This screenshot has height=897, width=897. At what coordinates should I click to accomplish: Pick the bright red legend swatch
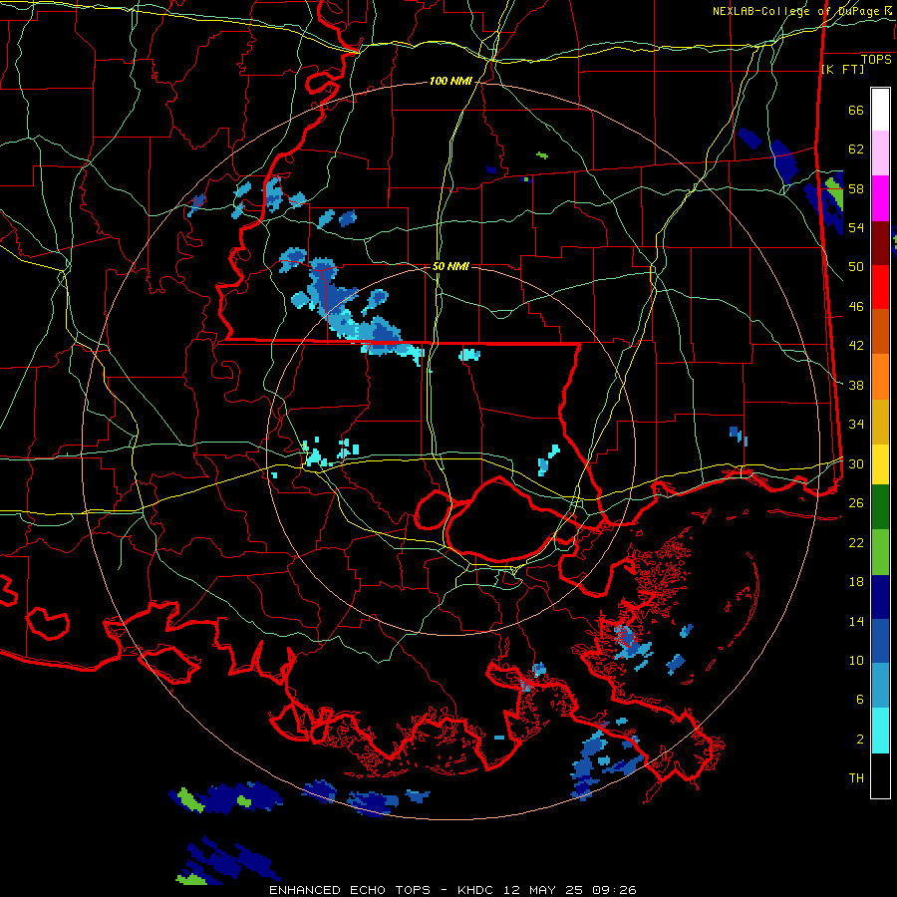pyautogui.click(x=880, y=287)
